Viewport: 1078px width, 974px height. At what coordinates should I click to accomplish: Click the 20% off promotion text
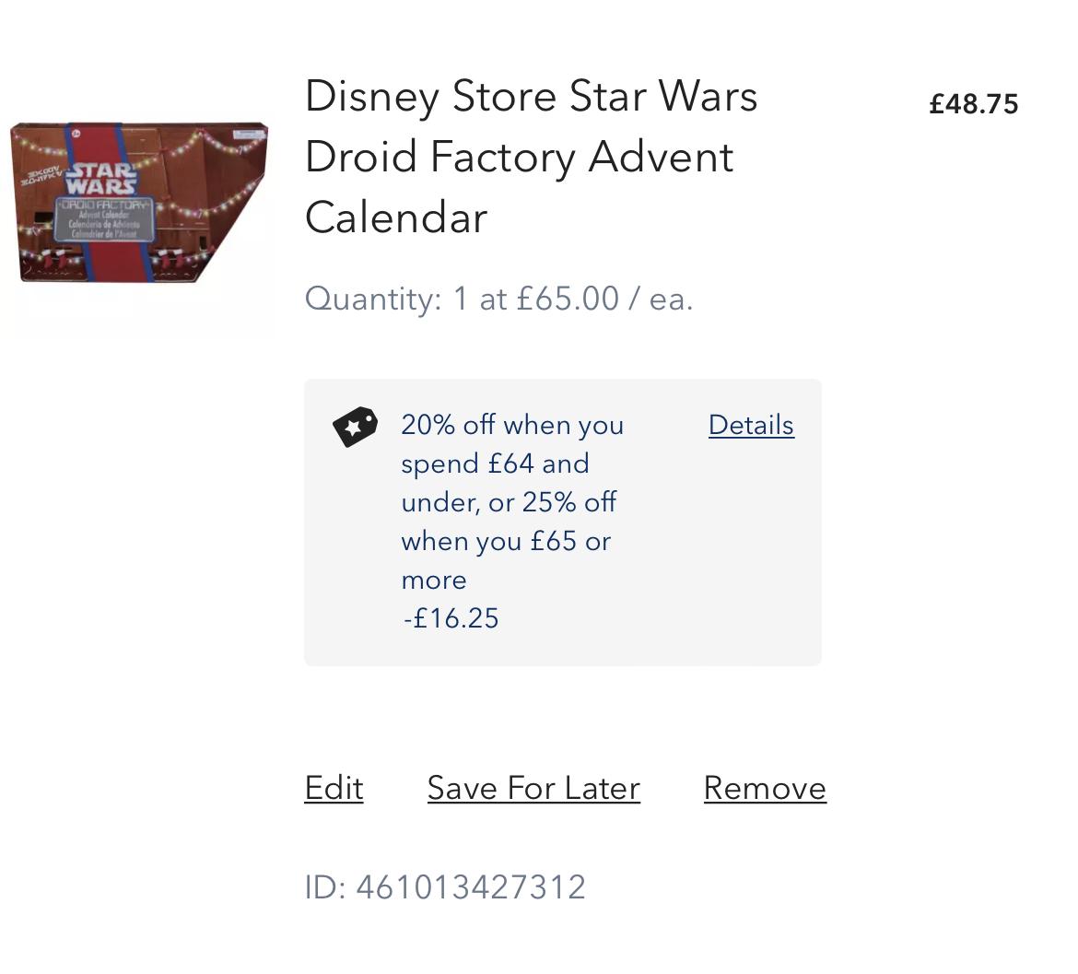click(x=512, y=426)
